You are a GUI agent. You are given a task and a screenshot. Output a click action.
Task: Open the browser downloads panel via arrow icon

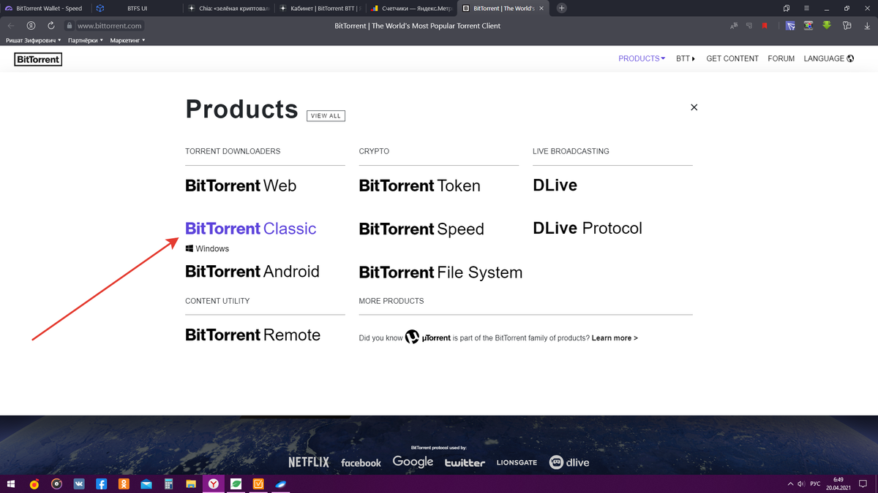[867, 26]
